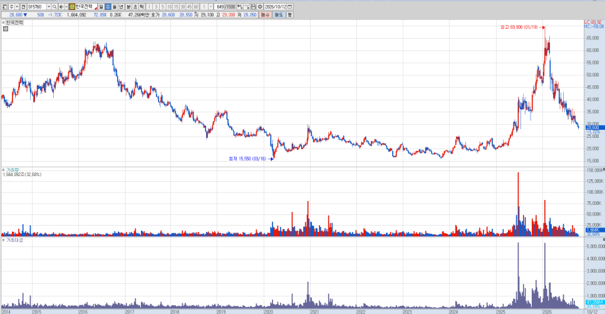
Task: Click the 매수 buy button
Action: [265, 14]
